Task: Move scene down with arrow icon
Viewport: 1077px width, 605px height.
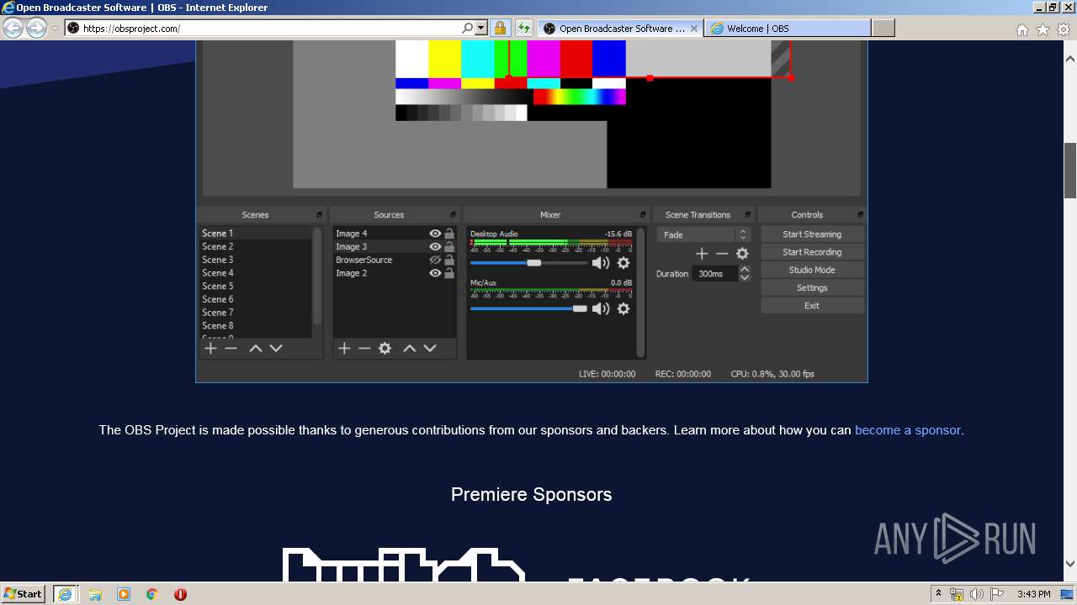Action: [x=276, y=348]
